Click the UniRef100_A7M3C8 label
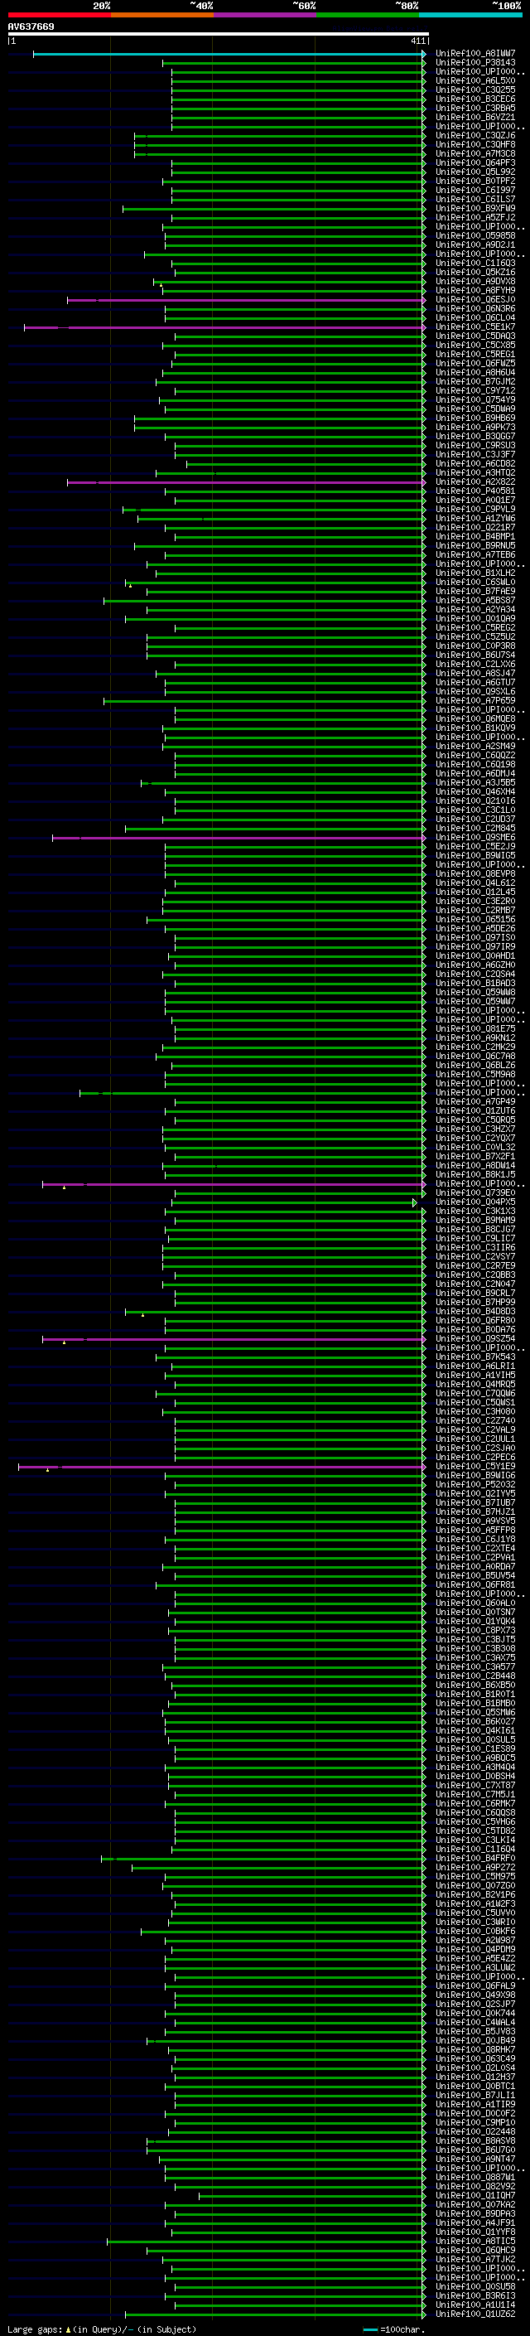This screenshot has height=2336, width=530. [x=475, y=154]
